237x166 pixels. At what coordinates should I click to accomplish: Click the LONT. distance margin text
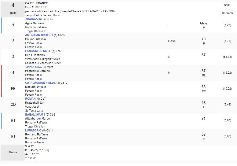click(x=172, y=41)
